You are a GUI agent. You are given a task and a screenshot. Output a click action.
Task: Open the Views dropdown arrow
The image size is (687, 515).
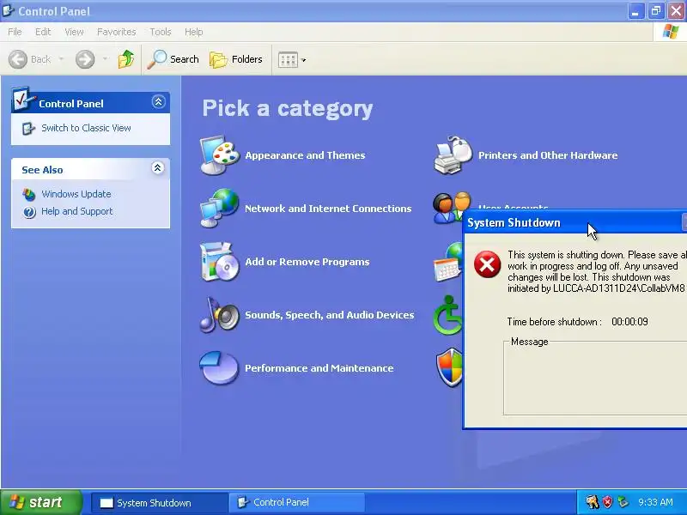pos(304,60)
